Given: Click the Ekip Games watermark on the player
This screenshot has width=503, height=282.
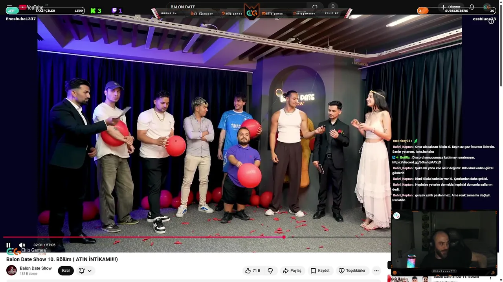Looking at the screenshot, I should pos(27,251).
